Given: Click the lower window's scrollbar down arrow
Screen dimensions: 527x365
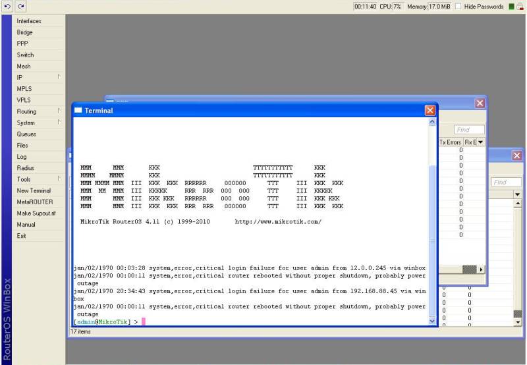Looking at the screenshot, I should coord(518,322).
